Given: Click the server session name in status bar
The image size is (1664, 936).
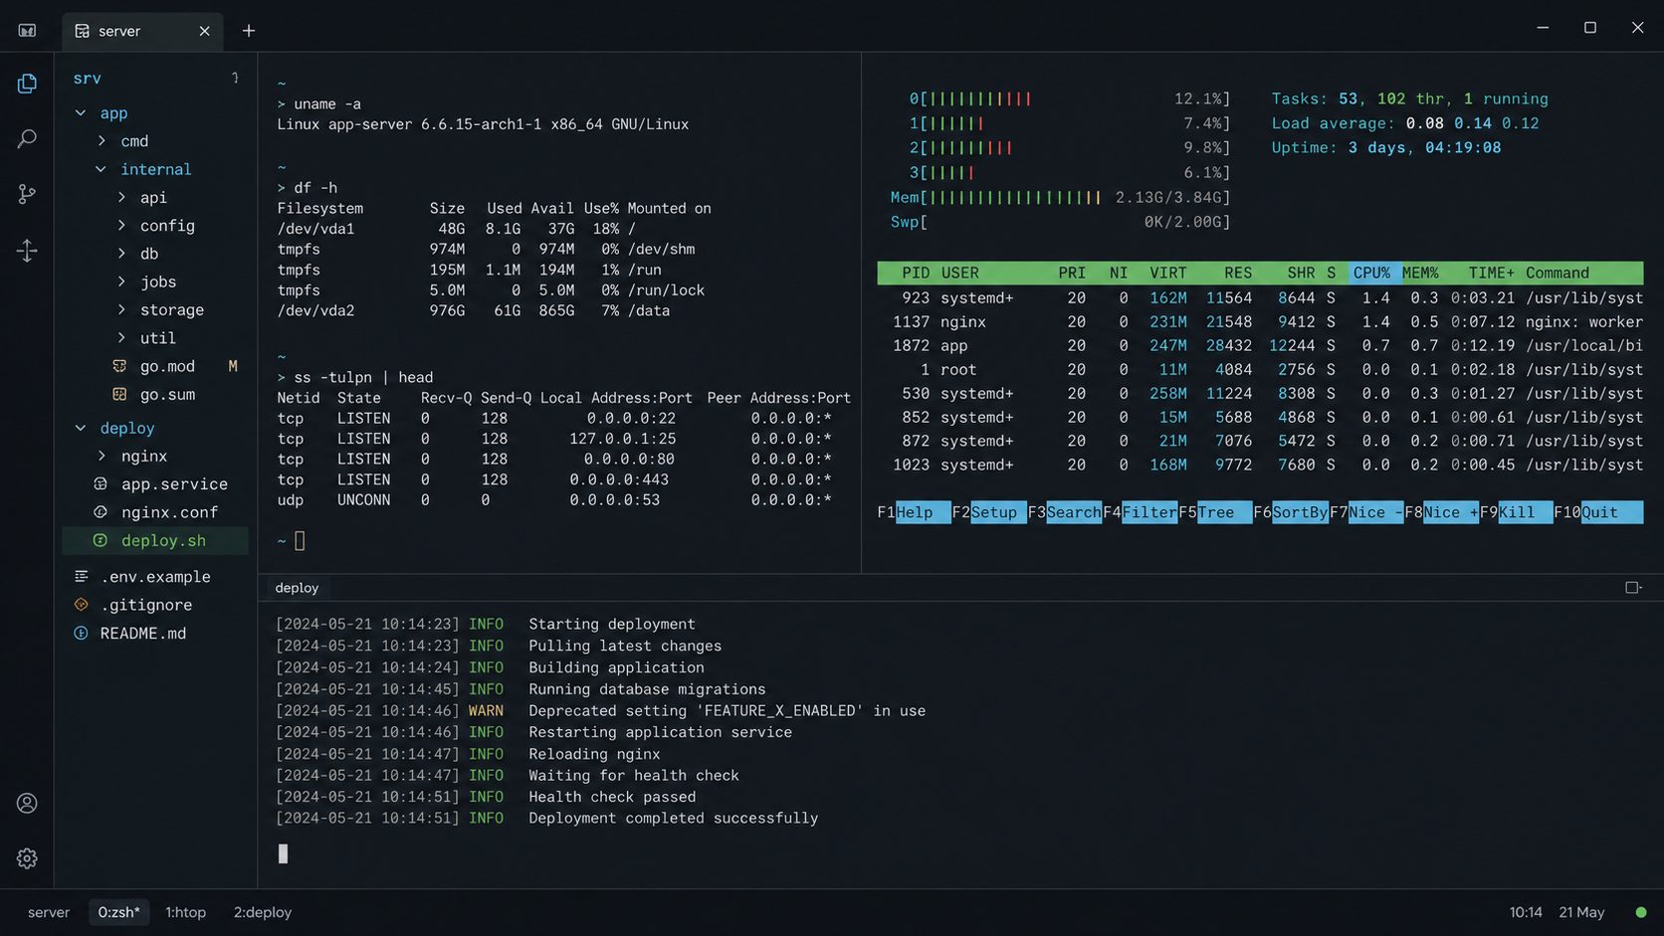Looking at the screenshot, I should [x=49, y=912].
